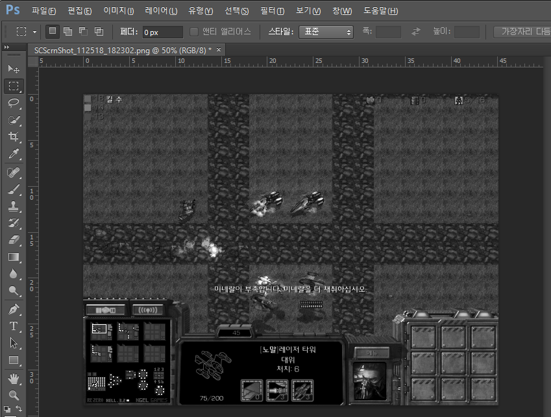Select the Rectangle shape tool
551x417 pixels.
[x=14, y=360]
